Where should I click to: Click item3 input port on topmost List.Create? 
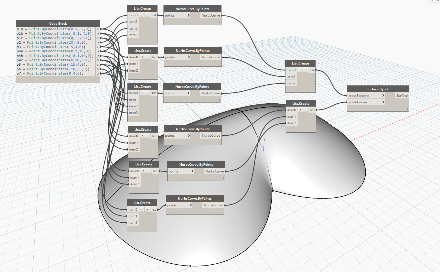pos(133,35)
